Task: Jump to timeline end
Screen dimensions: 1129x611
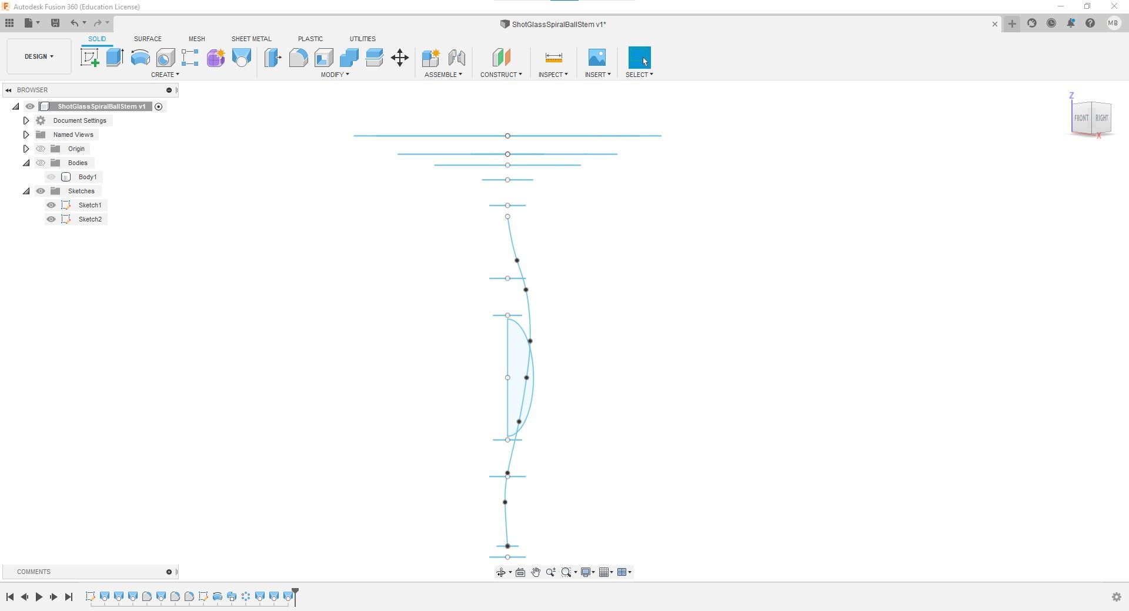Action: 69,597
